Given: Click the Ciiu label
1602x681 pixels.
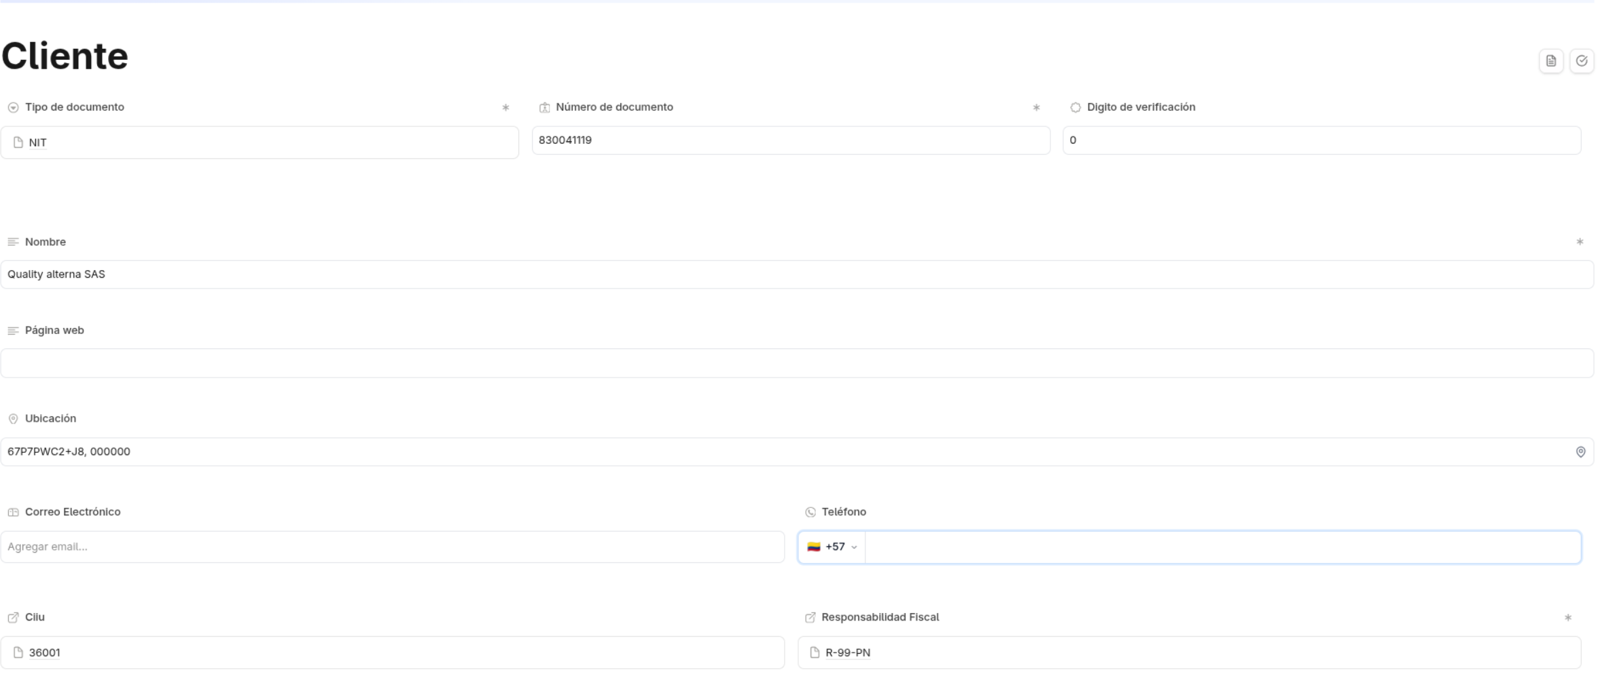Looking at the screenshot, I should pos(35,617).
